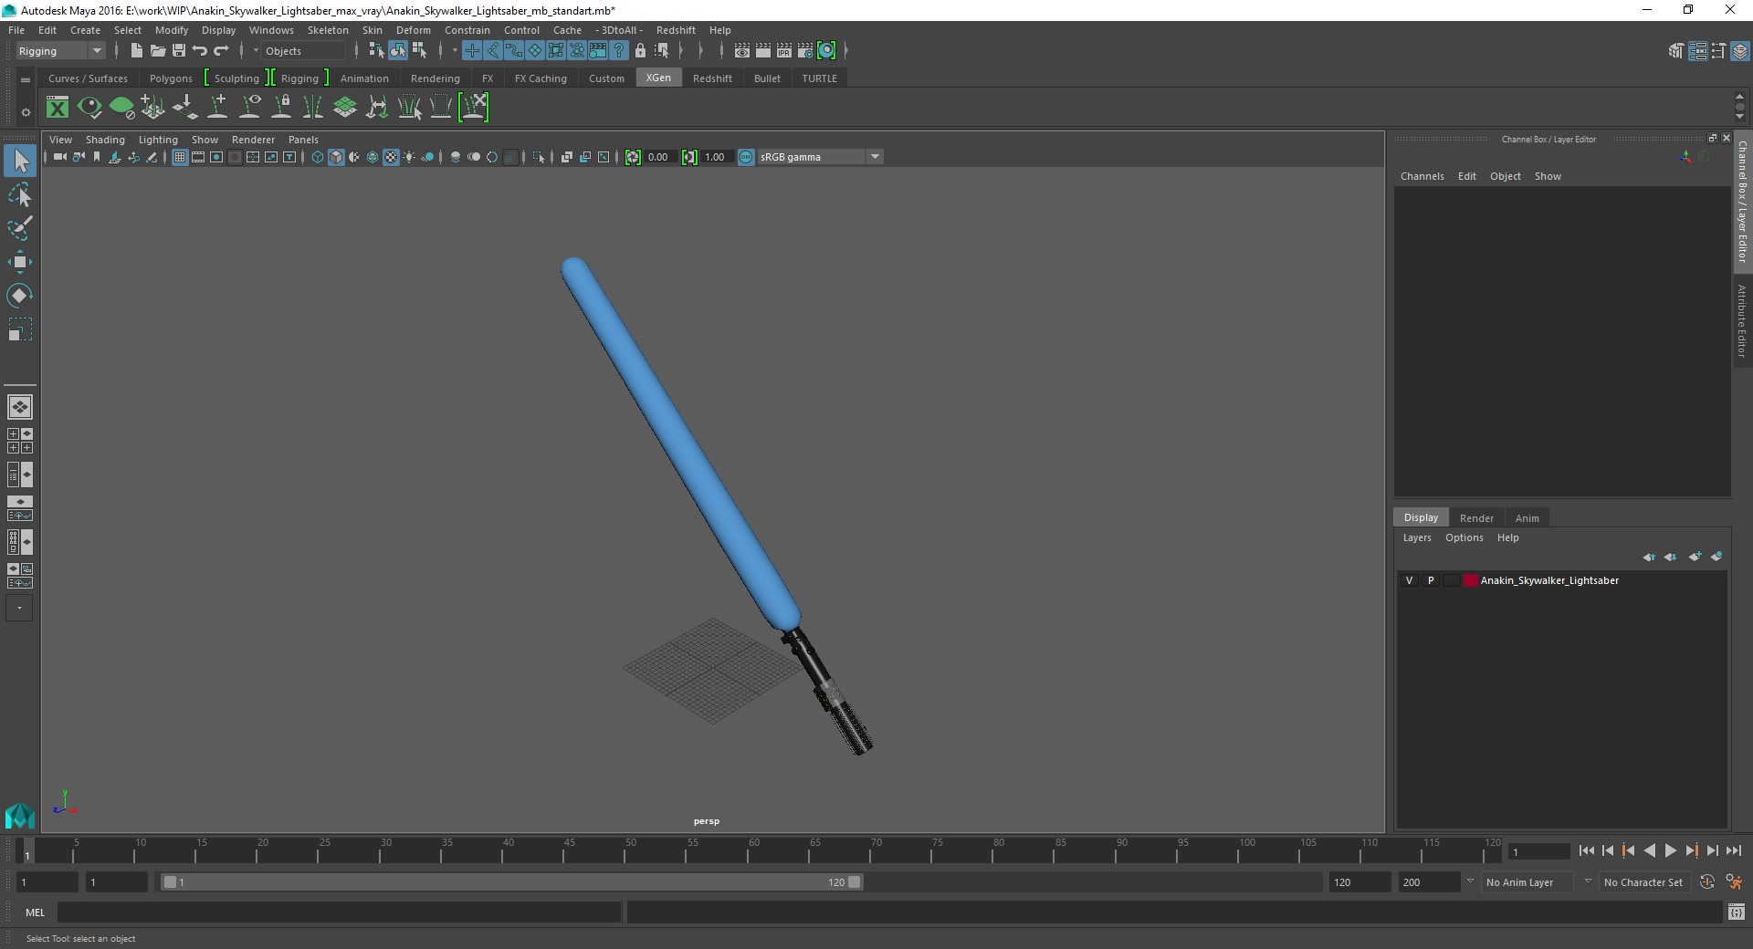Choose the Paint Selection tool

pyautogui.click(x=20, y=228)
